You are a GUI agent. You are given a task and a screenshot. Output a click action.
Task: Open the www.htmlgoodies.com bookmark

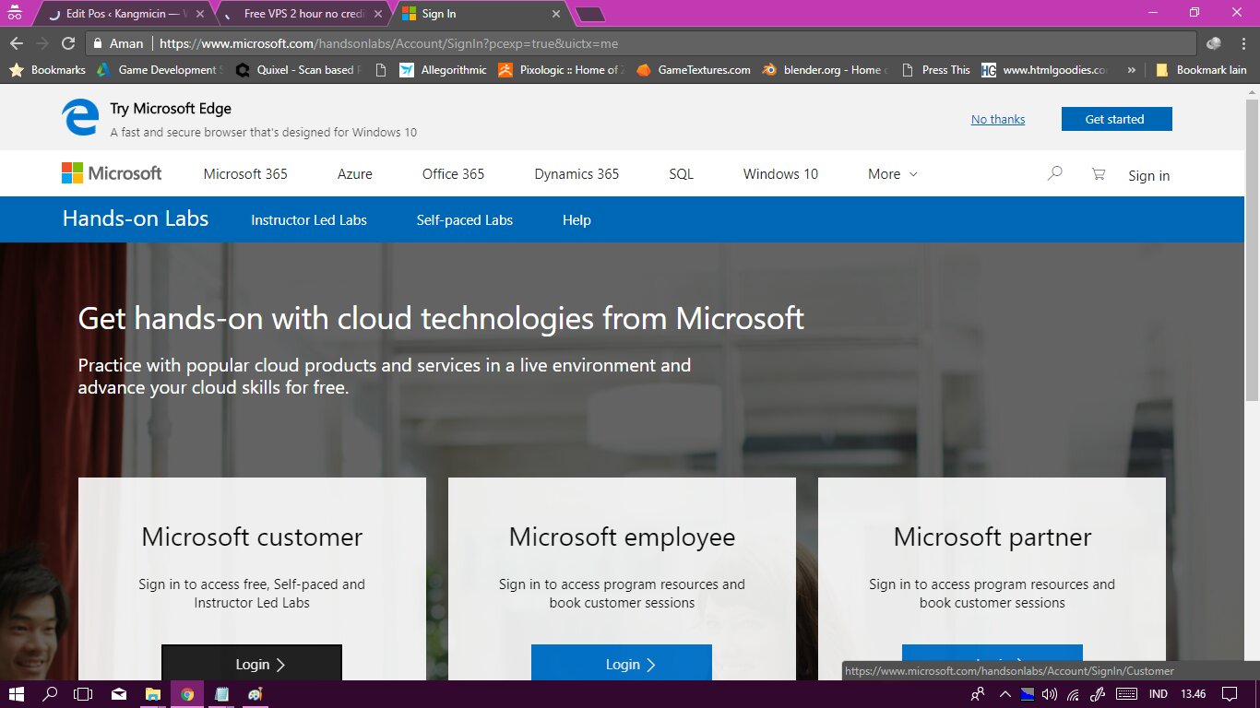pyautogui.click(x=1045, y=70)
